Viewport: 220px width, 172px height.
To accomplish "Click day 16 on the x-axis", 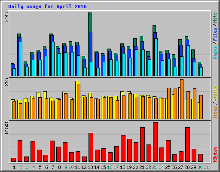I will click(110, 167).
